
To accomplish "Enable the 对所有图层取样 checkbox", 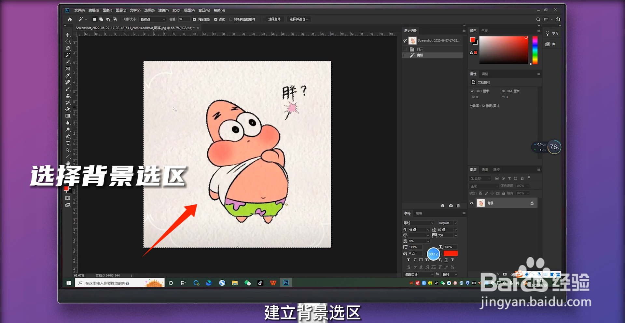I will coord(230,20).
